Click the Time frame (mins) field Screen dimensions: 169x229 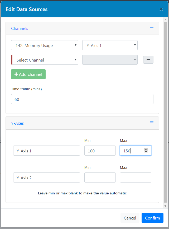(x=82, y=99)
